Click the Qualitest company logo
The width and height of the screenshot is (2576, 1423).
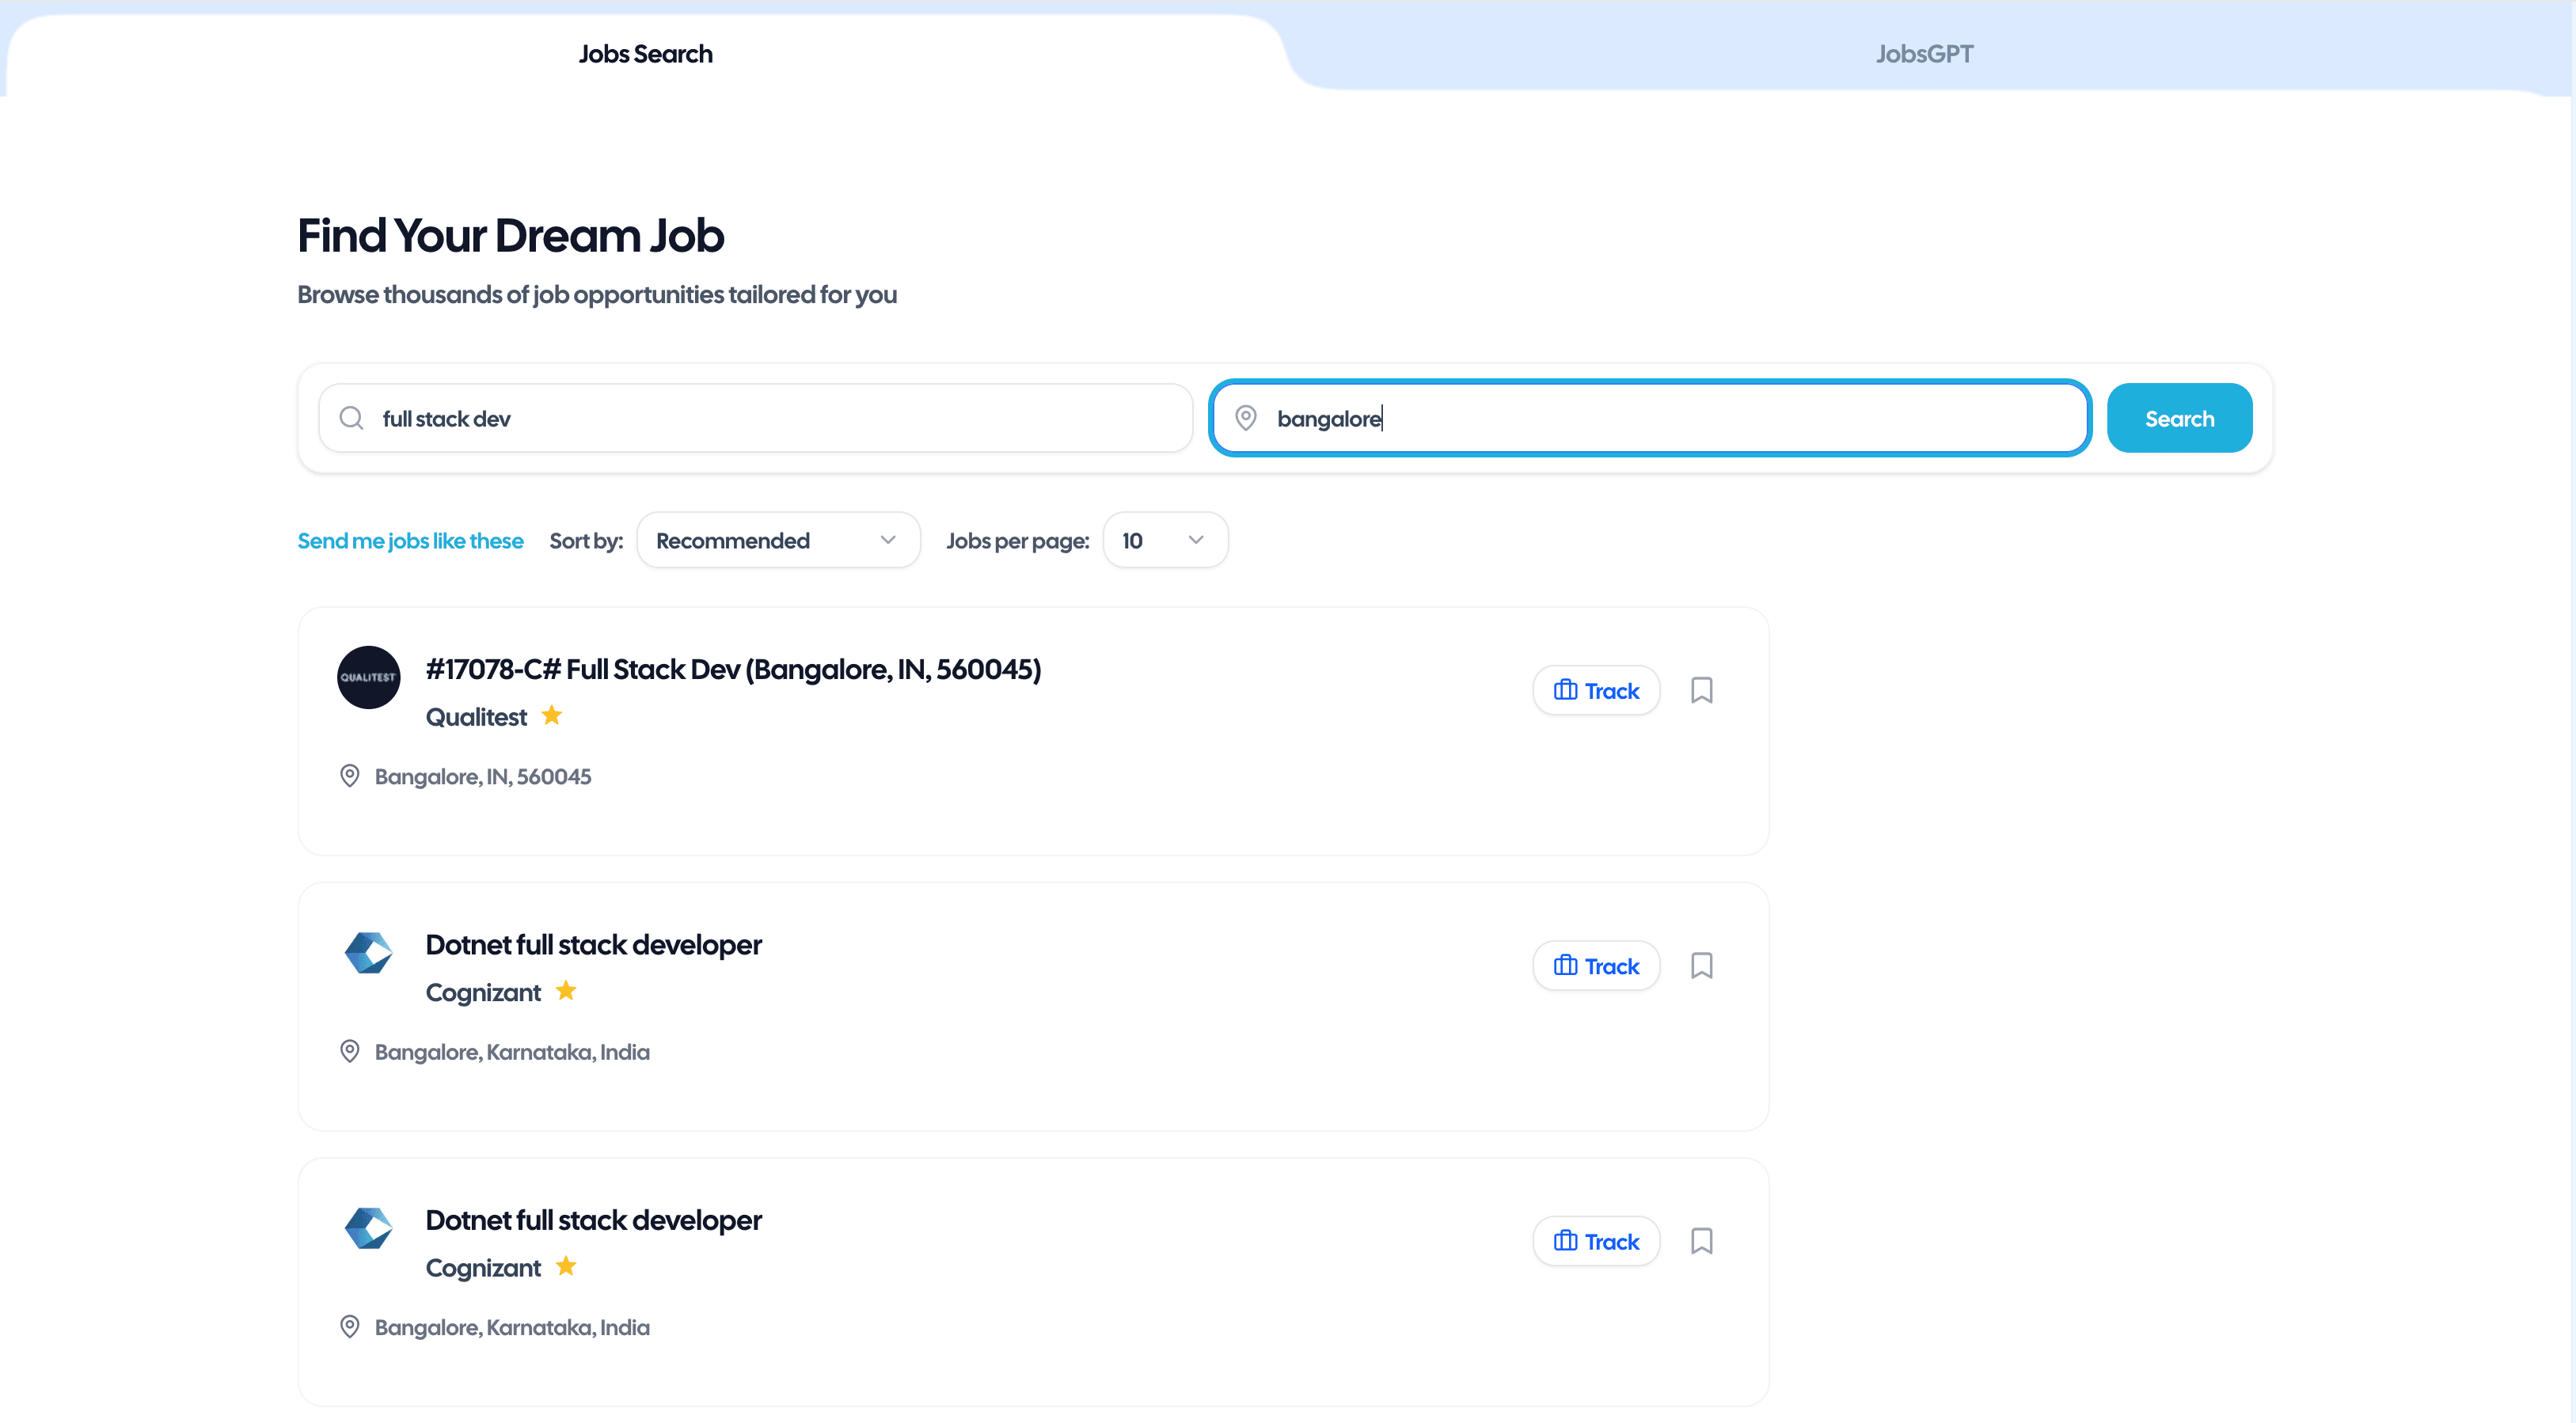(368, 677)
